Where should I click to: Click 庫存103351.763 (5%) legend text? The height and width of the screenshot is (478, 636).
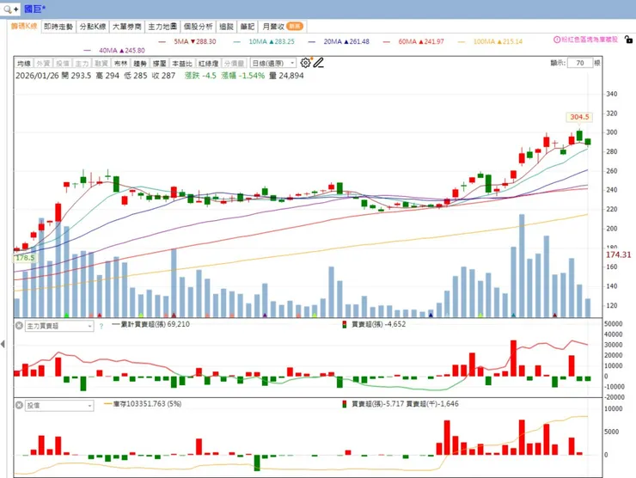(144, 404)
